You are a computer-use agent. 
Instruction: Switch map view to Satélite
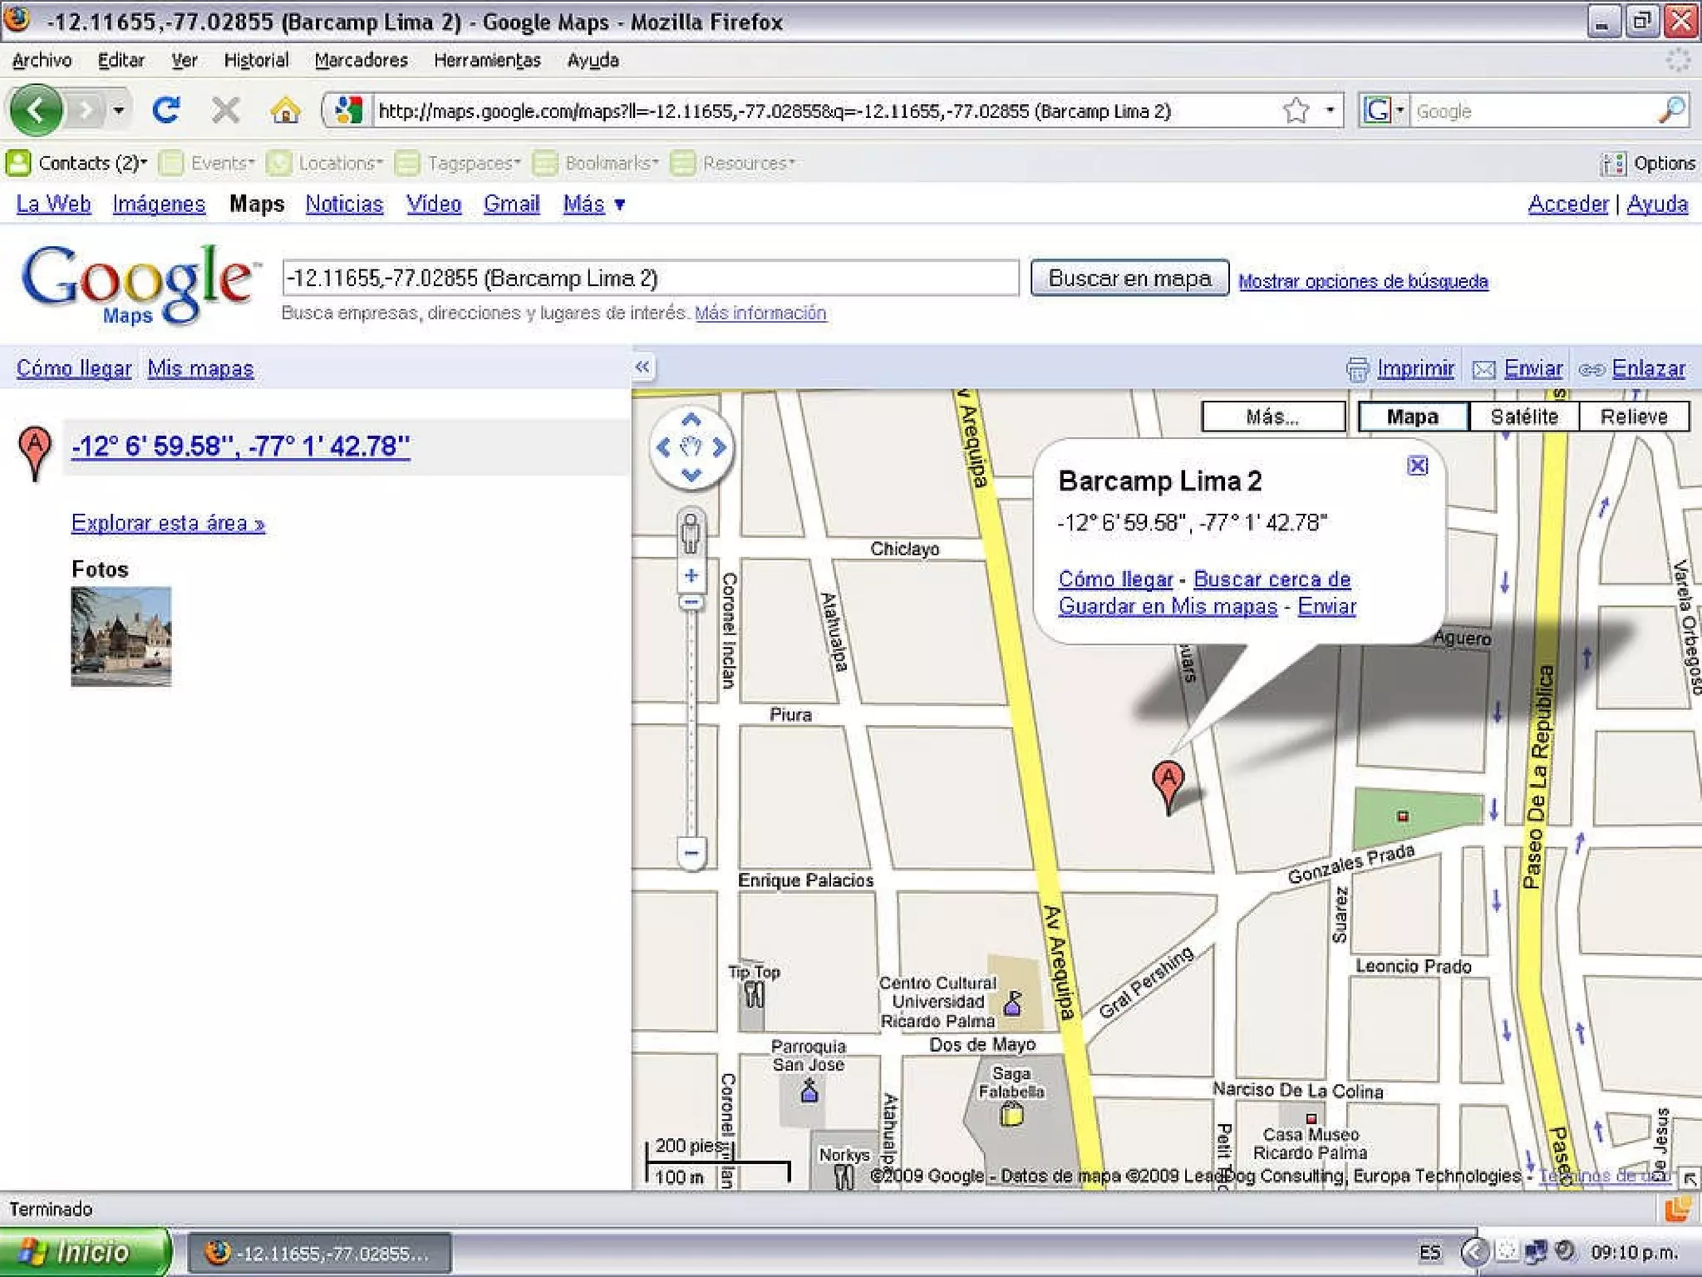point(1523,417)
